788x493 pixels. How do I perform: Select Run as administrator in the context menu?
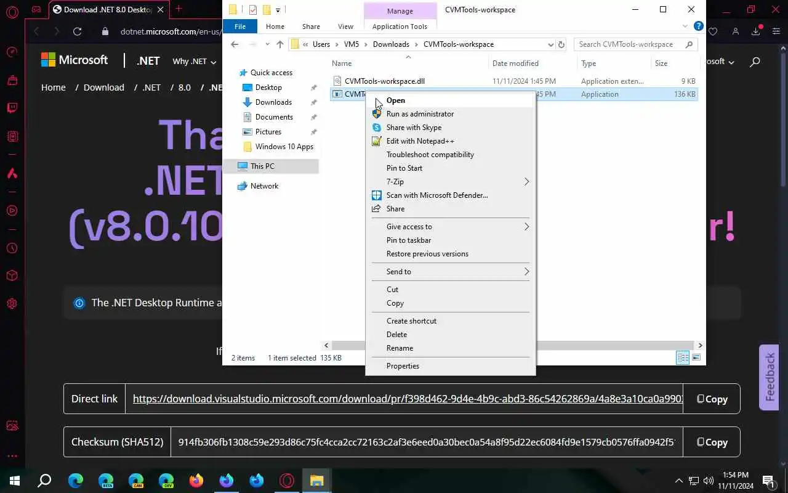[451, 114]
